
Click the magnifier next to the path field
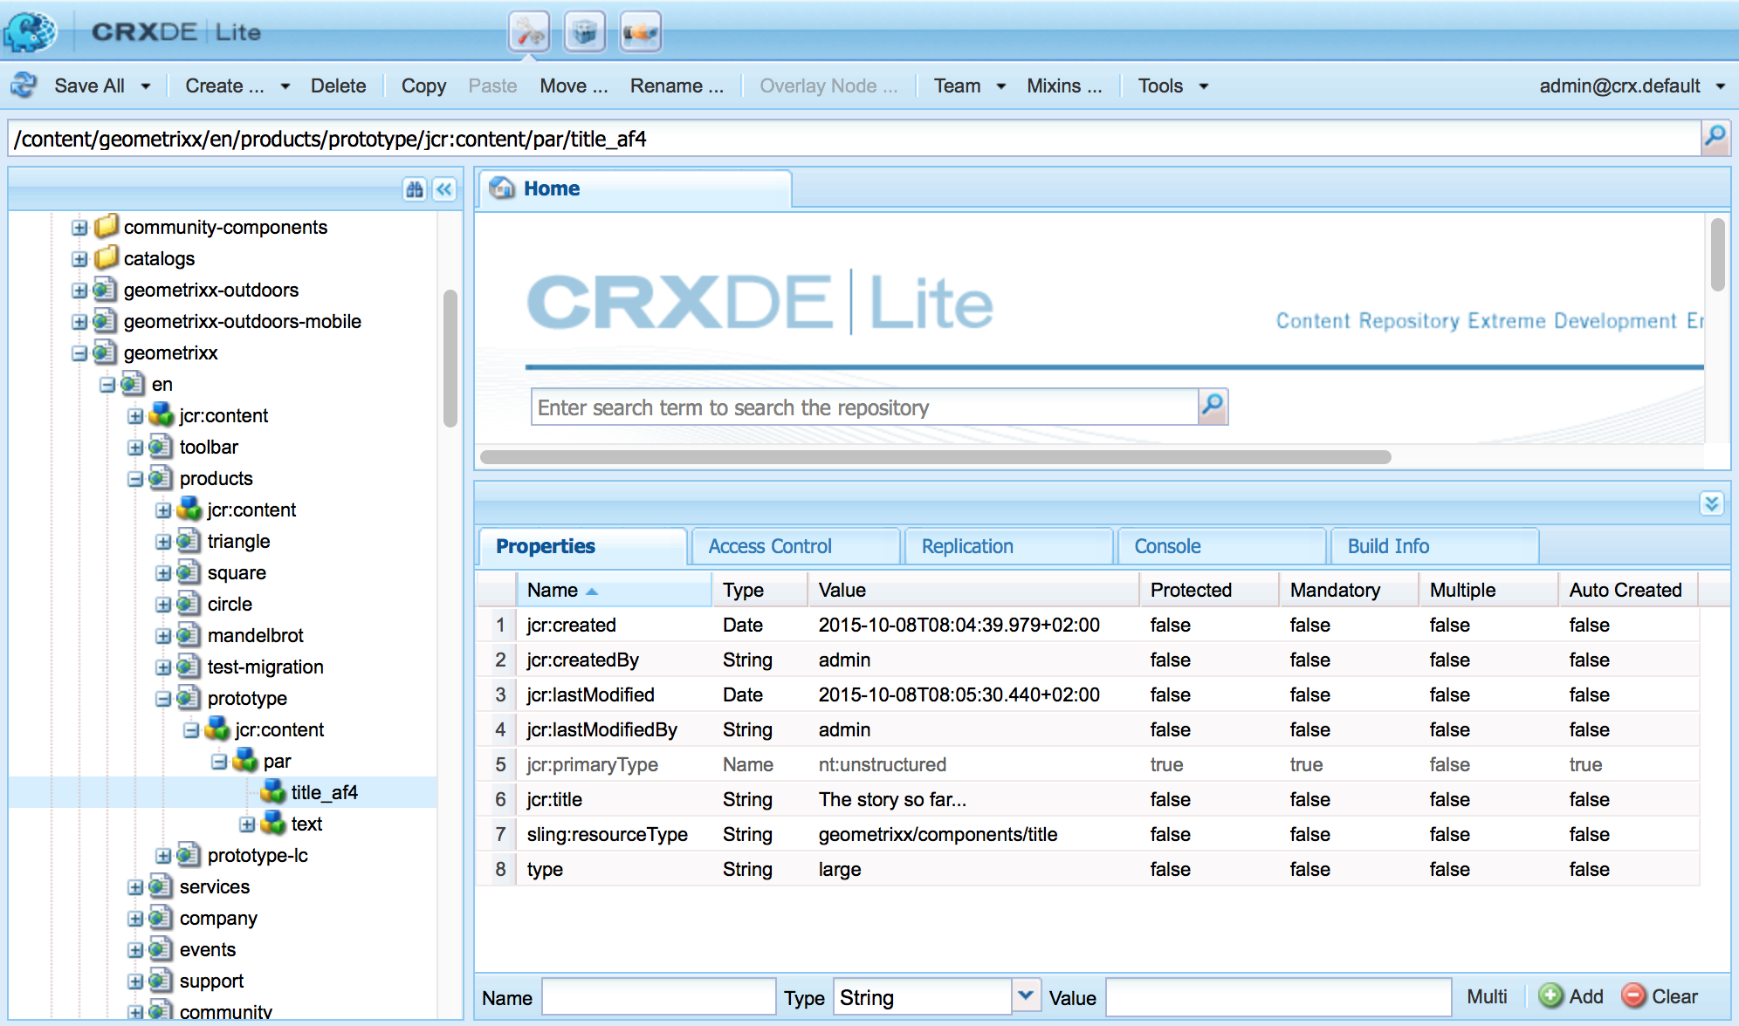point(1715,137)
